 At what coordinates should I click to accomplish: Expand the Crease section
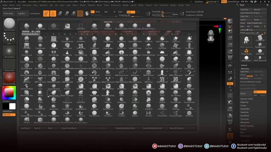click(x=243, y=106)
